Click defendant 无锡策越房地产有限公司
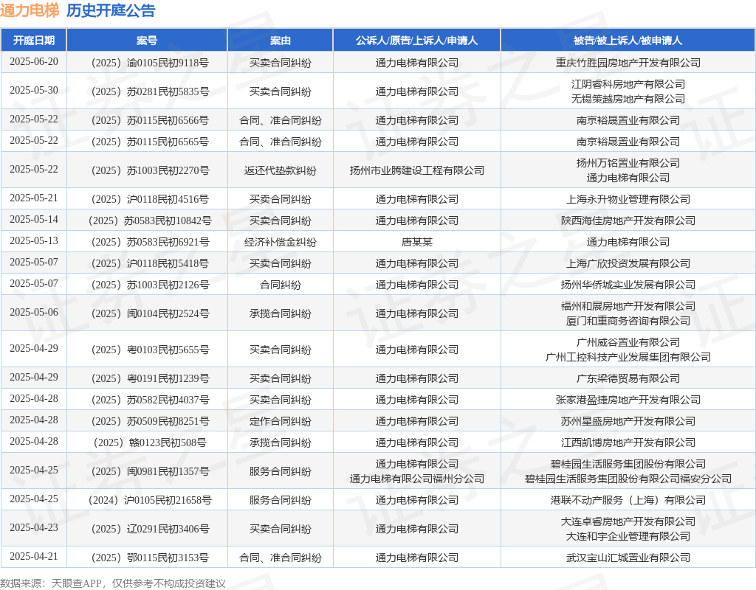This screenshot has width=756, height=590. pyautogui.click(x=628, y=99)
